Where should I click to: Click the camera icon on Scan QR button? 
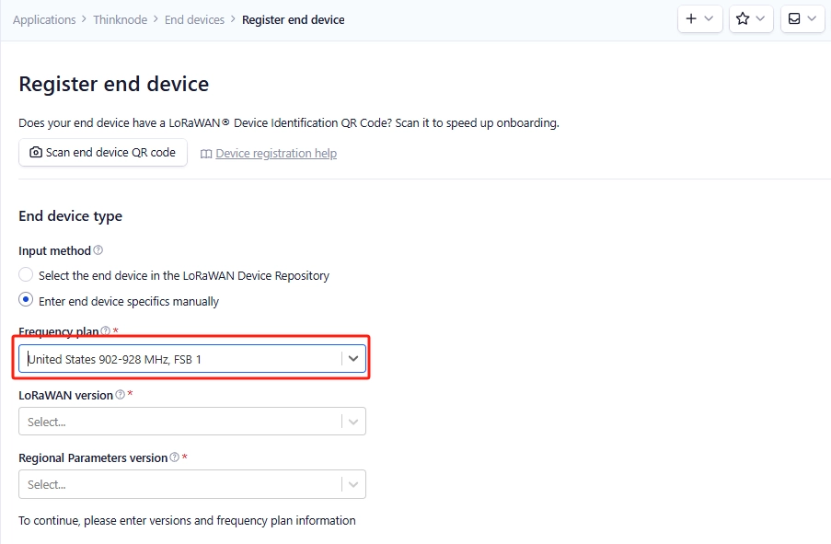pyautogui.click(x=36, y=153)
